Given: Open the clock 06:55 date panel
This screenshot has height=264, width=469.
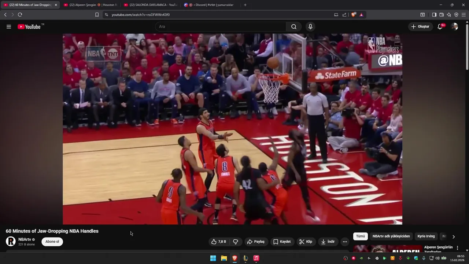Looking at the screenshot, I should pos(458,258).
